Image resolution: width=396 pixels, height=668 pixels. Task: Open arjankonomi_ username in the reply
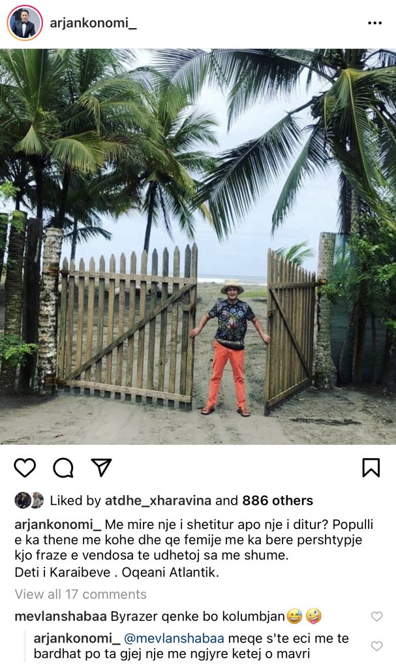(77, 639)
